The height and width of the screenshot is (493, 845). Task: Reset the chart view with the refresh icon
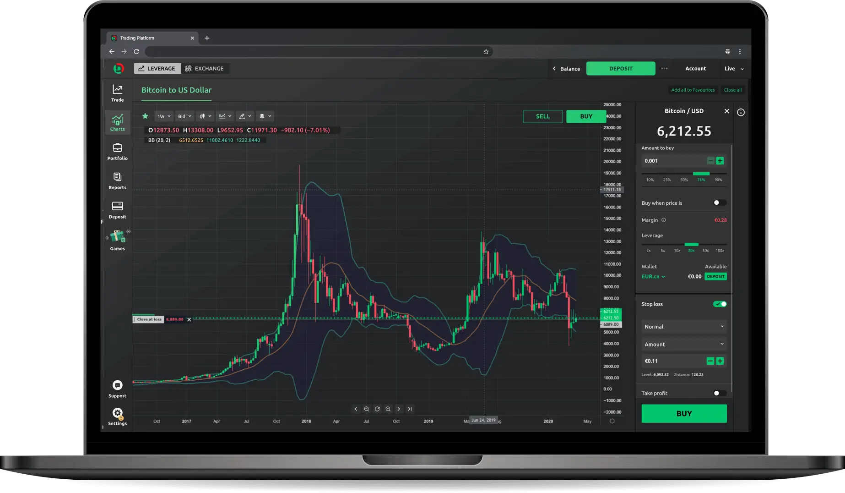point(377,409)
